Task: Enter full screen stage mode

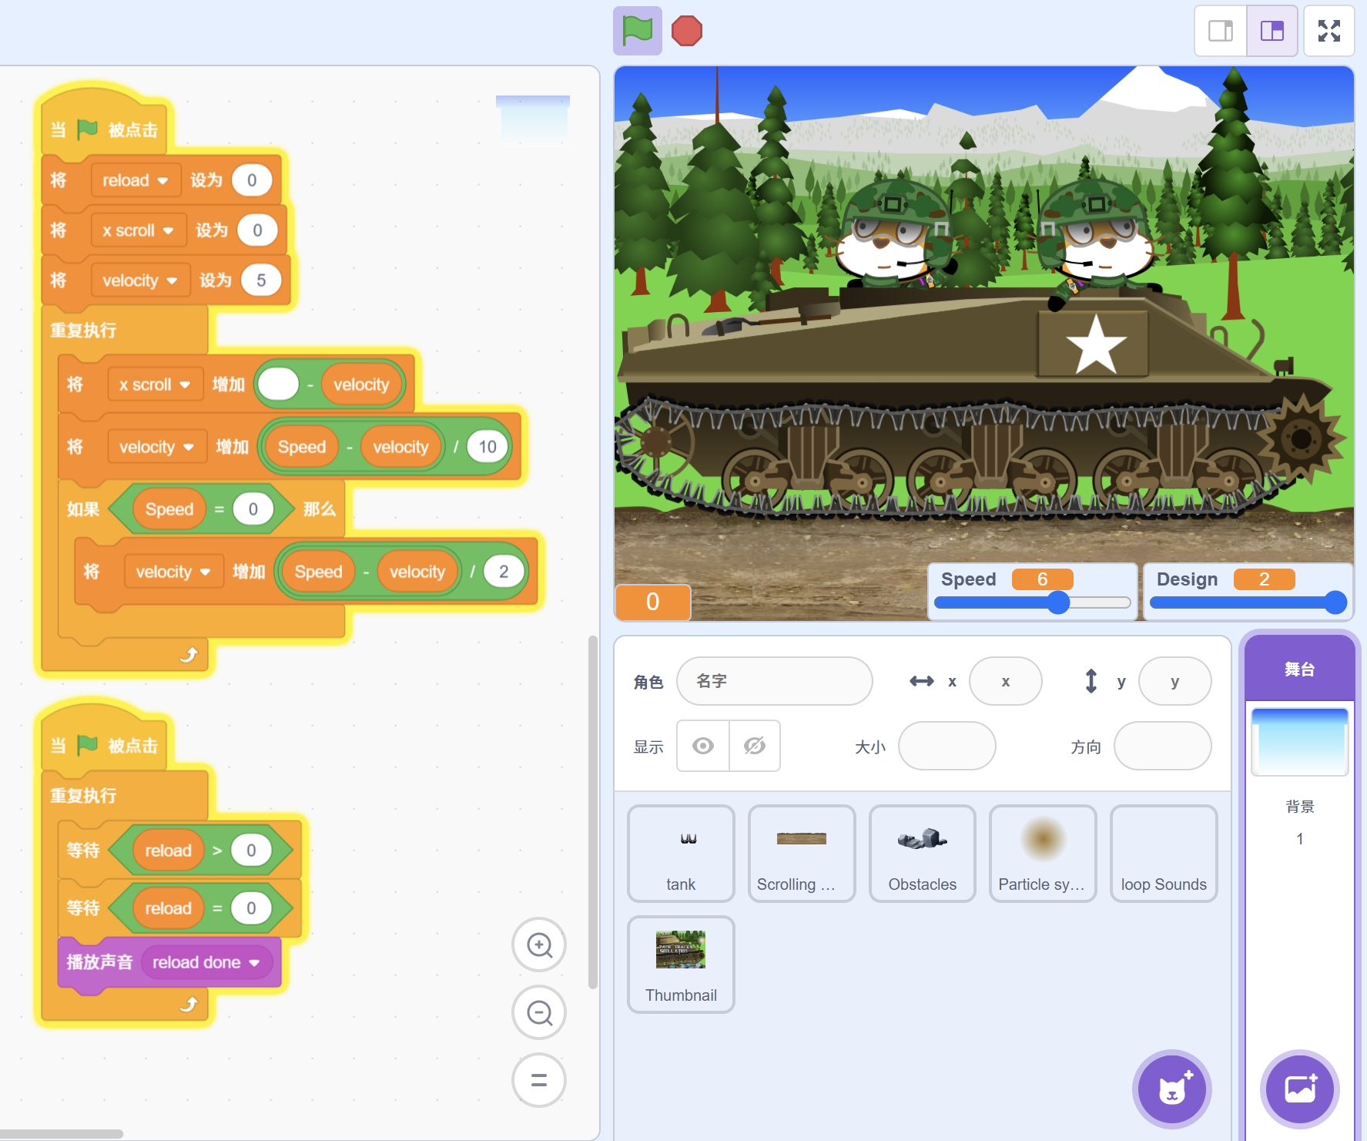Action: [1328, 31]
